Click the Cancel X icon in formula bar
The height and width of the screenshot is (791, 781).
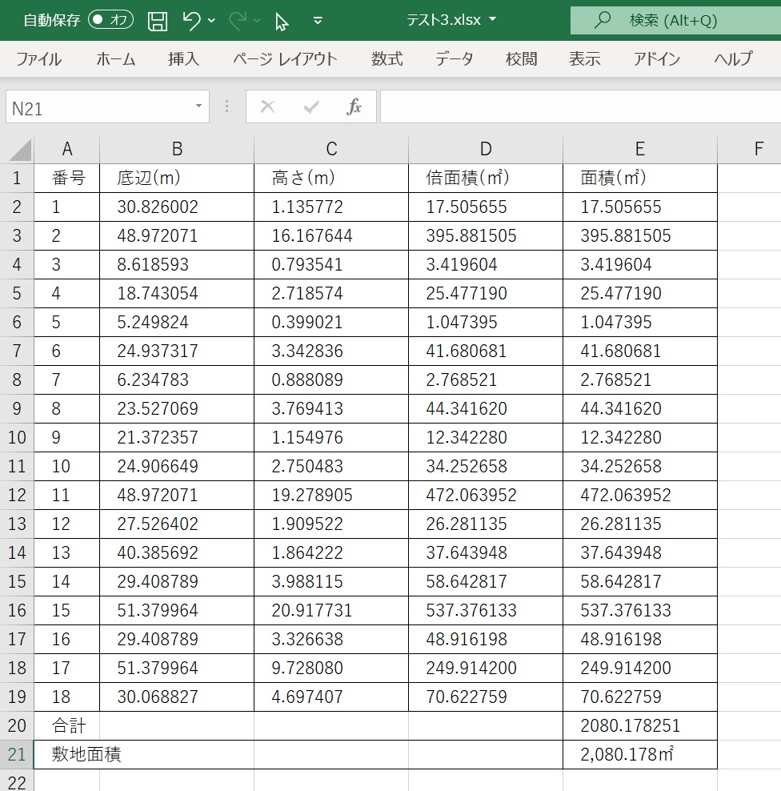click(x=268, y=107)
